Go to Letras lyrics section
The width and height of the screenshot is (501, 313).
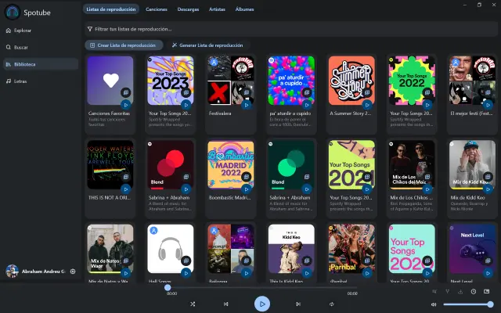[x=20, y=81]
